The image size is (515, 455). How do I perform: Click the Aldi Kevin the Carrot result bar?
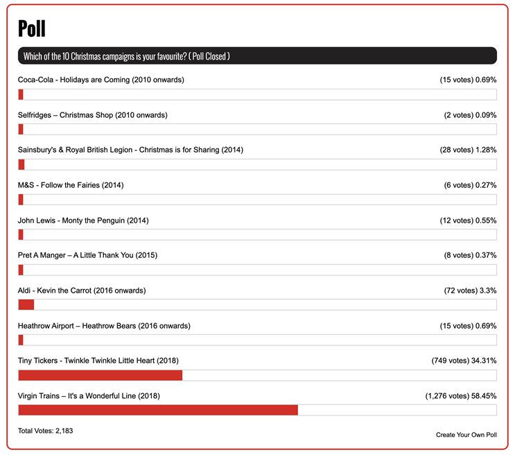[x=257, y=304]
